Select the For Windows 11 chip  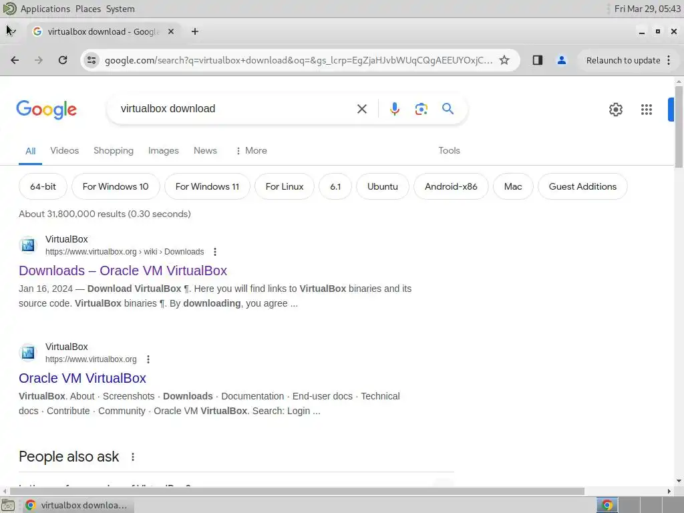coord(207,187)
